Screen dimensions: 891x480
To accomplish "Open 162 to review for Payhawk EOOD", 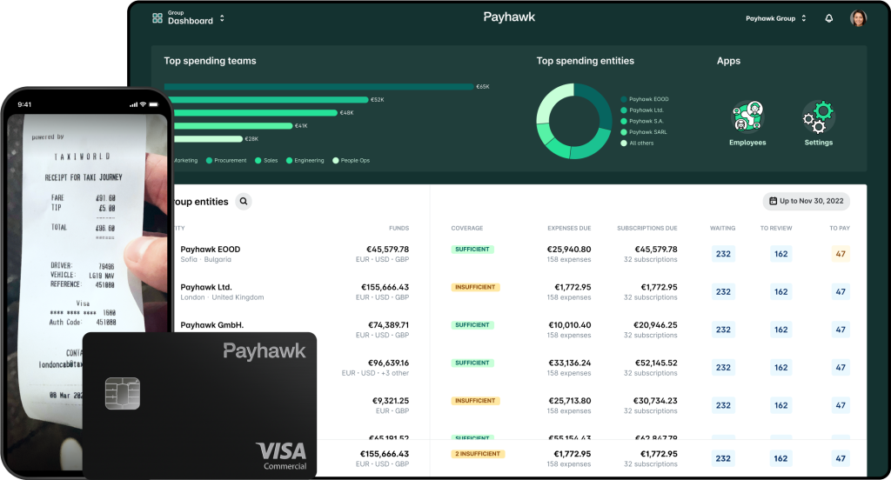I will pos(780,254).
